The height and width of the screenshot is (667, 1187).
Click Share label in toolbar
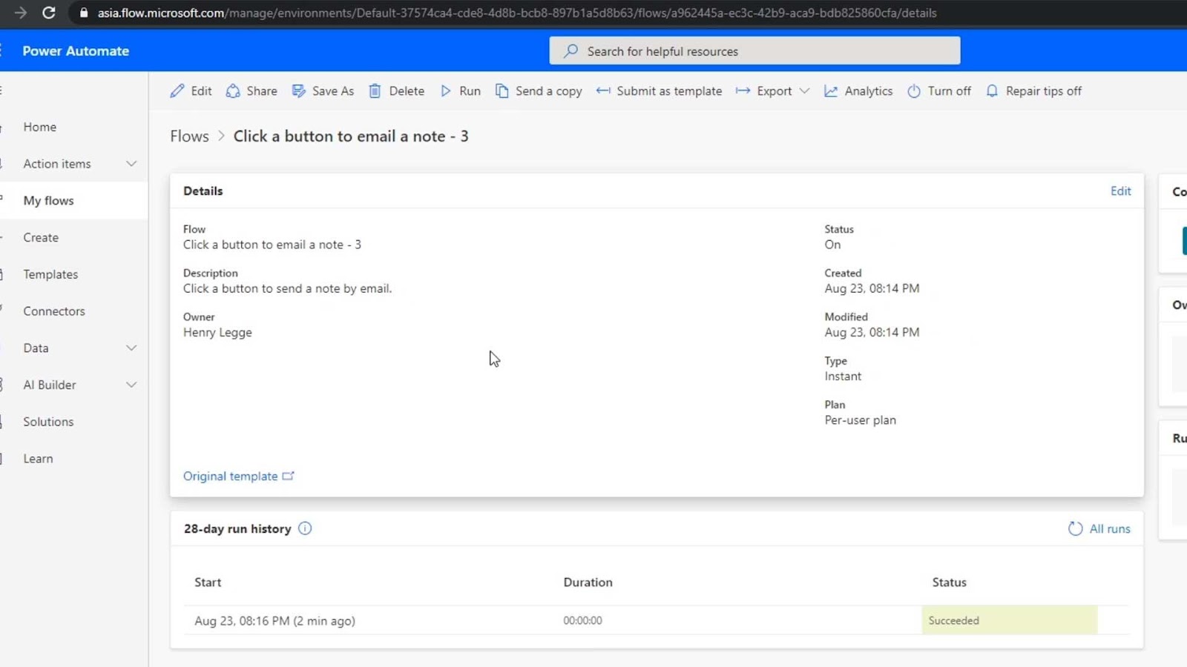tap(262, 91)
